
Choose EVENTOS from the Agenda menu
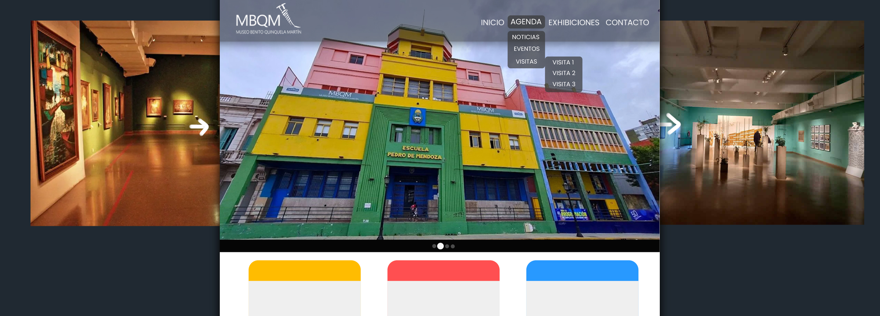pyautogui.click(x=526, y=49)
